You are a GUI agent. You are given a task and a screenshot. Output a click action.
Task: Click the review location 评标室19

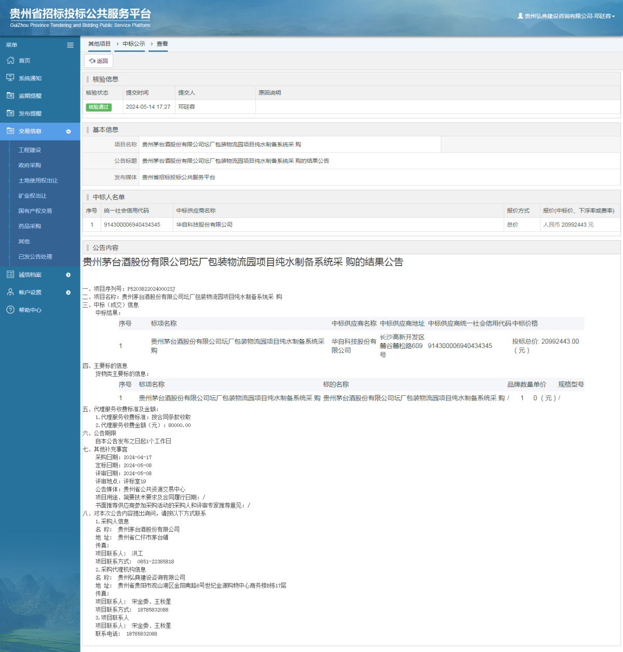[134, 481]
